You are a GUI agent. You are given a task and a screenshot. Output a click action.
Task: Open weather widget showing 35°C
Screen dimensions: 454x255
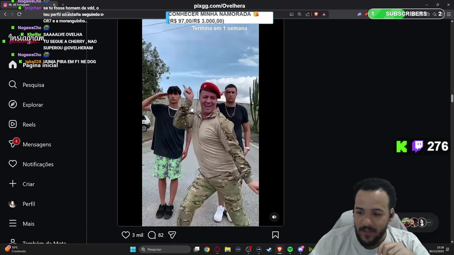point(15,249)
